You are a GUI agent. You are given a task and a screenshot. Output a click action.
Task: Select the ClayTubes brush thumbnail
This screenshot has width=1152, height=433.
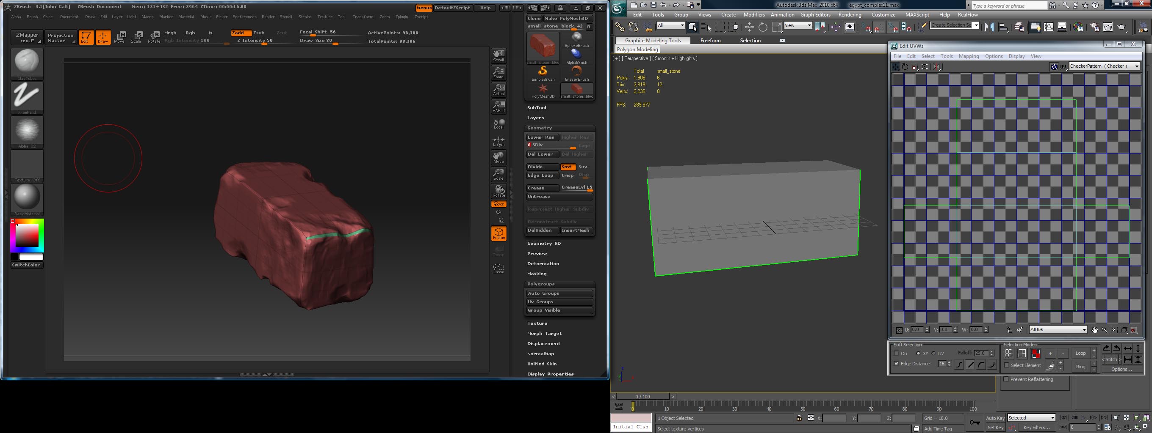[27, 63]
